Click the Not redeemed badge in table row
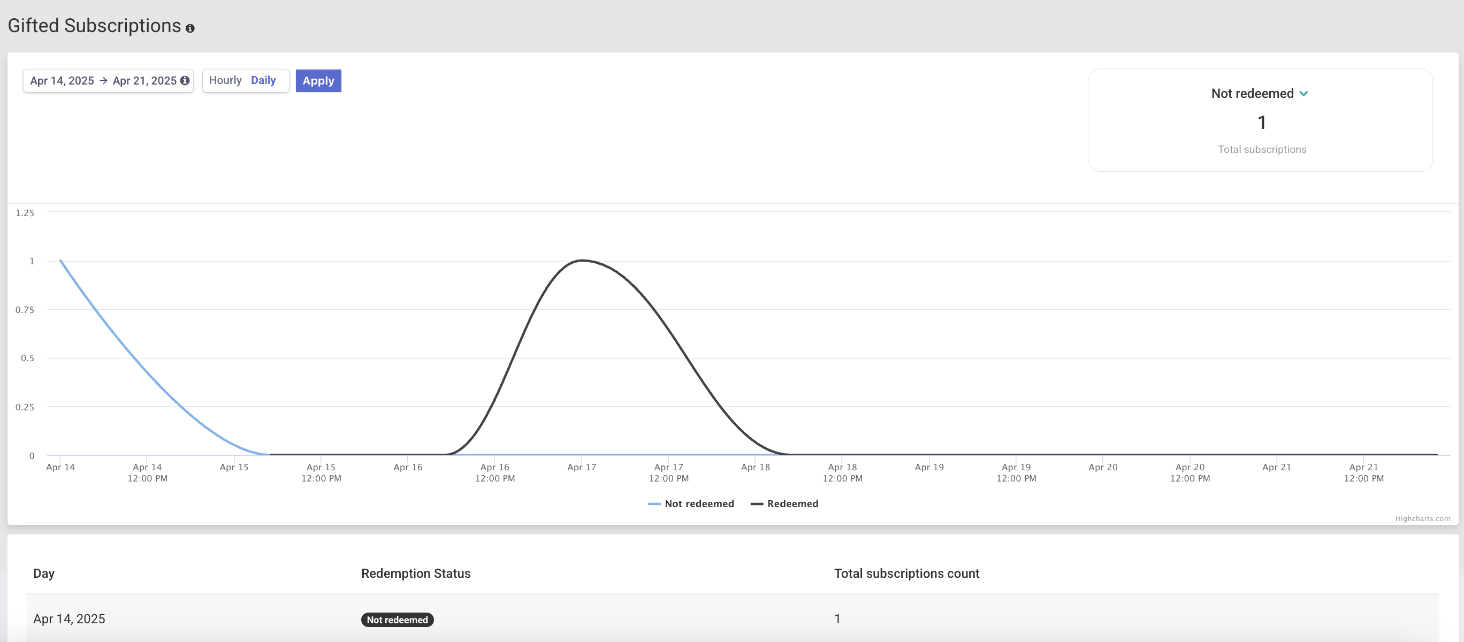This screenshot has width=1464, height=642. point(396,620)
